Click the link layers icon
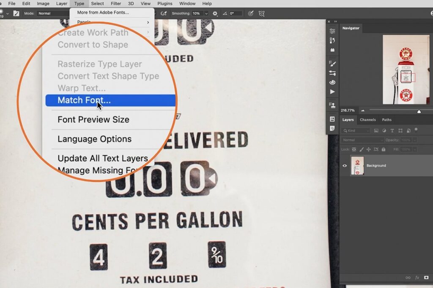This screenshot has height=288, width=433. click(408, 277)
